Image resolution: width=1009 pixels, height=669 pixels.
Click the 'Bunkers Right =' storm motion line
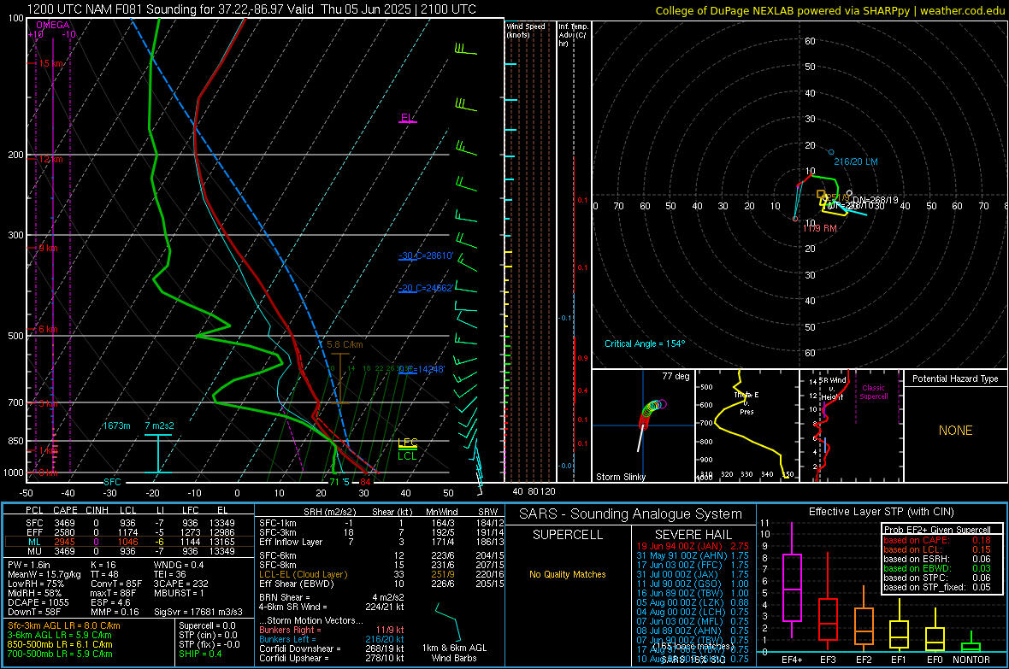[x=332, y=630]
